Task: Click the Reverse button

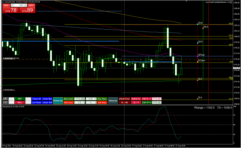Action: click(113, 101)
